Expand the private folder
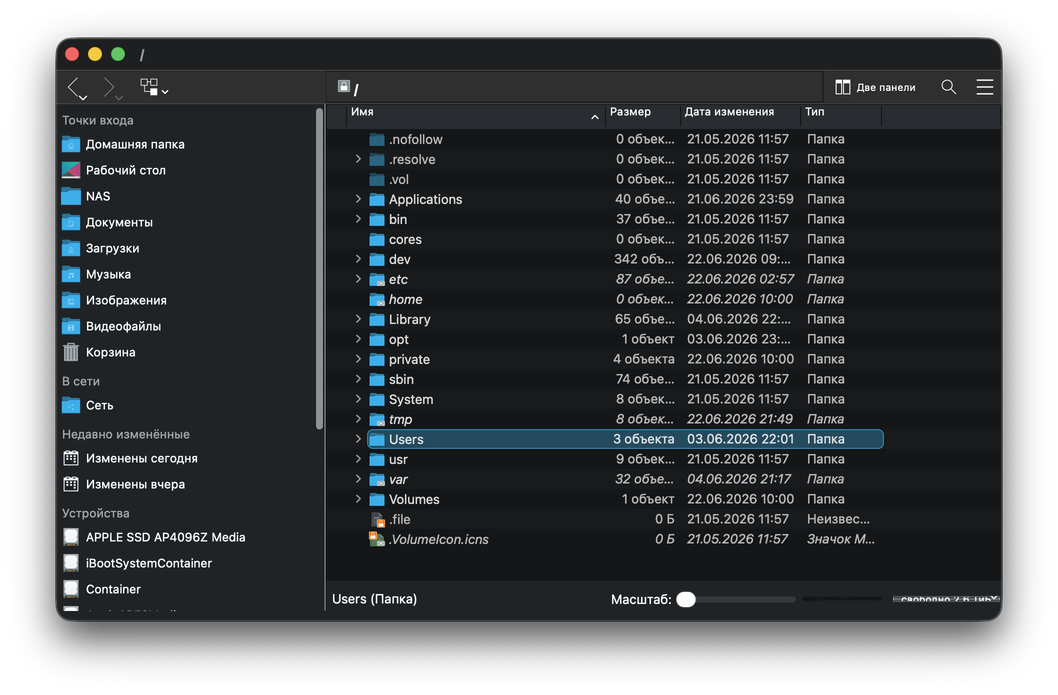1058x695 pixels. coord(358,359)
